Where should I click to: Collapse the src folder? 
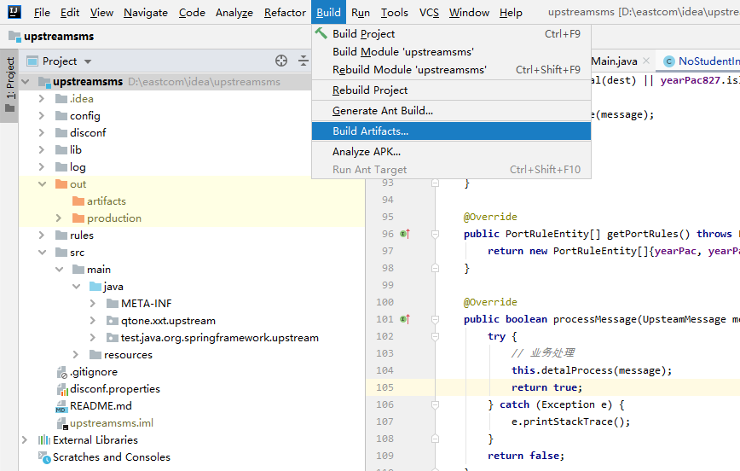click(x=43, y=253)
